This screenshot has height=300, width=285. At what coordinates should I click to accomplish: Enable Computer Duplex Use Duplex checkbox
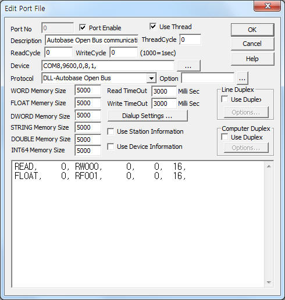point(225,137)
